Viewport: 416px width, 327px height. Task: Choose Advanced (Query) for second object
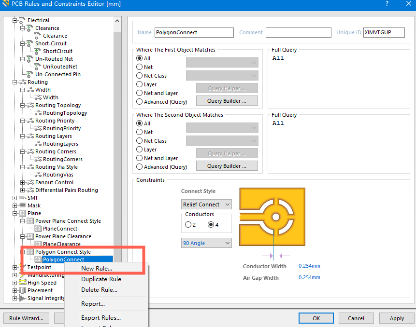pos(140,167)
